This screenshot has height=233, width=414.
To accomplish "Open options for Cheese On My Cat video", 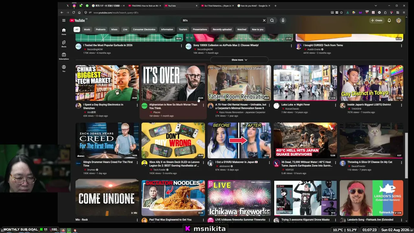I will point(401,162).
